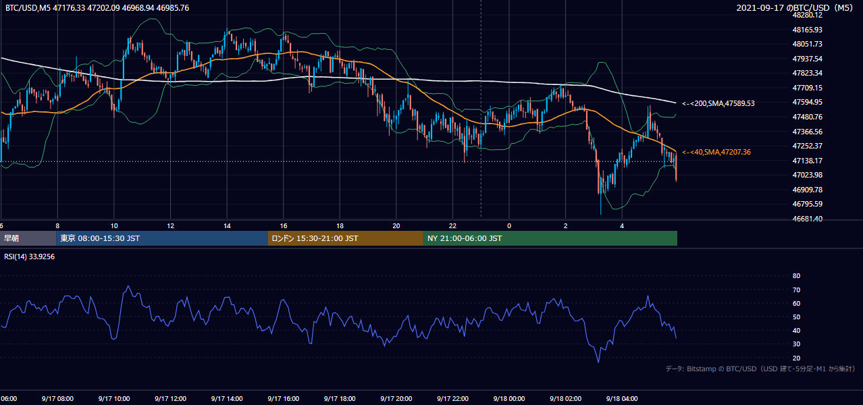Viewport: 863px width, 405px height.
Task: Click the 9/18 04:00 time label
Action: point(622,399)
